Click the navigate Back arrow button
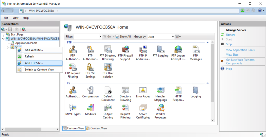This screenshot has height=137, width=266. click(4, 11)
